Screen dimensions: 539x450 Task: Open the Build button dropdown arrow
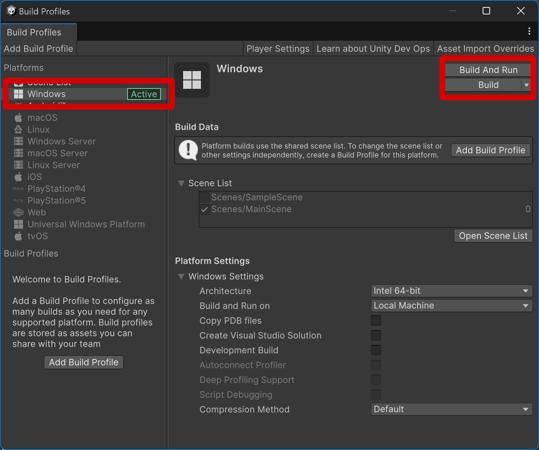pyautogui.click(x=526, y=85)
